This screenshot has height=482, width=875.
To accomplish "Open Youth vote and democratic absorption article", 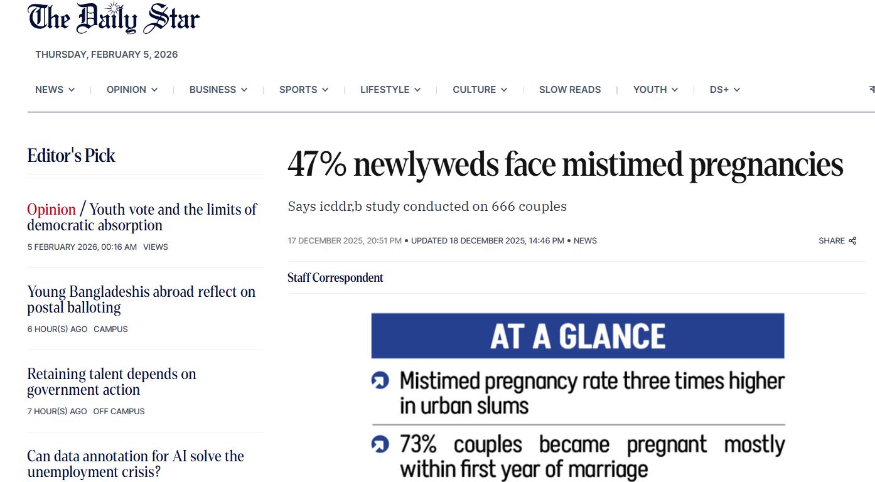I will click(142, 217).
